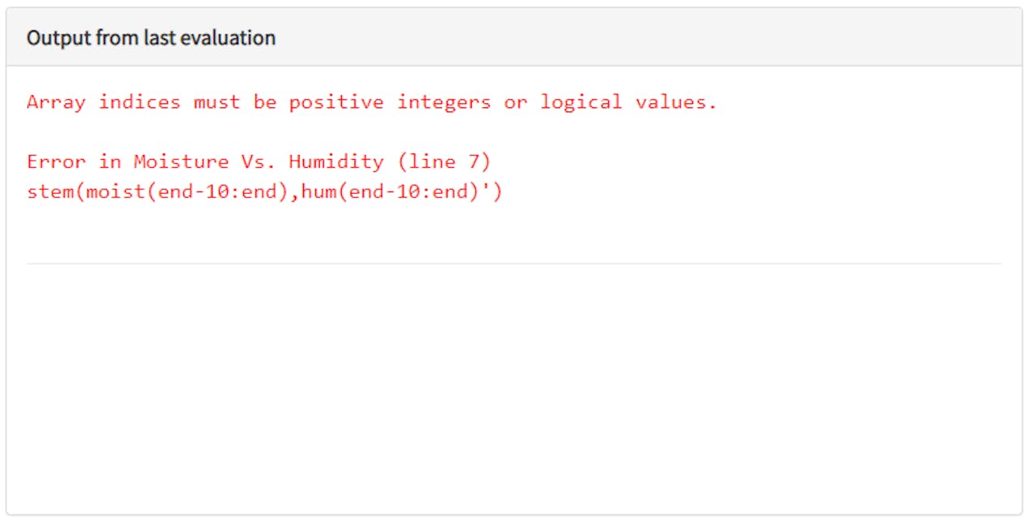Click the "(line 7)" reference in the error
Screen dimensions: 1034x529
pos(443,162)
